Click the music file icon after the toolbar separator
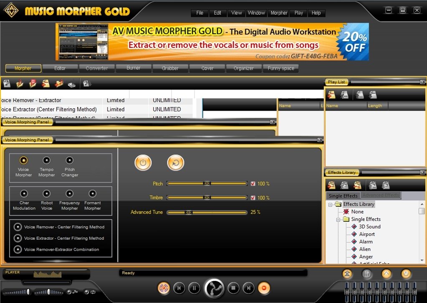 click(x=86, y=83)
